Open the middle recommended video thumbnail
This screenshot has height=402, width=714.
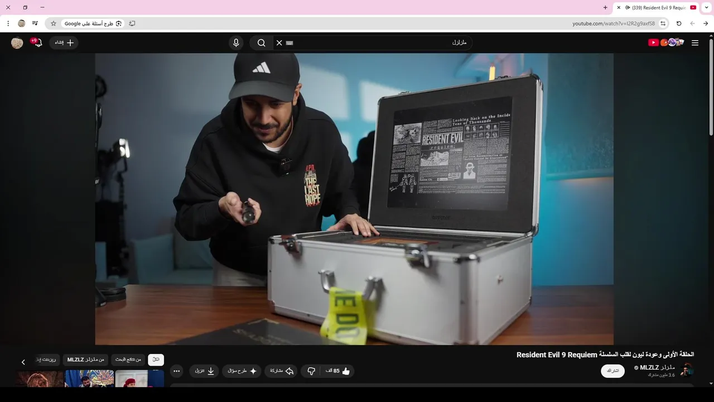pyautogui.click(x=89, y=379)
